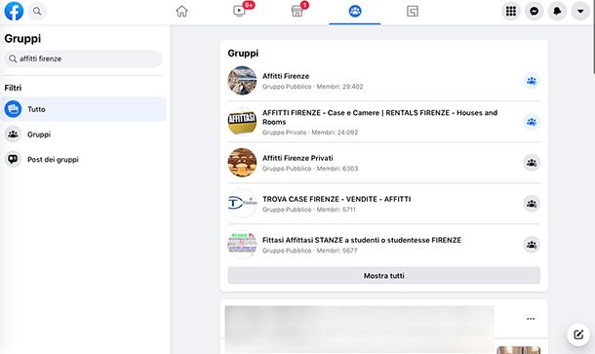Image resolution: width=595 pixels, height=354 pixels.
Task: Click 'Gruppo Pubblico · Membri: 5711' text
Action: [309, 210]
